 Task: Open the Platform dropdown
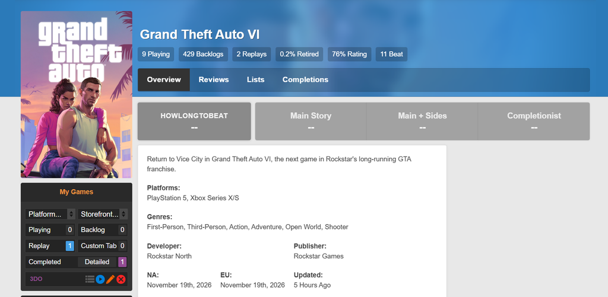tap(50, 214)
